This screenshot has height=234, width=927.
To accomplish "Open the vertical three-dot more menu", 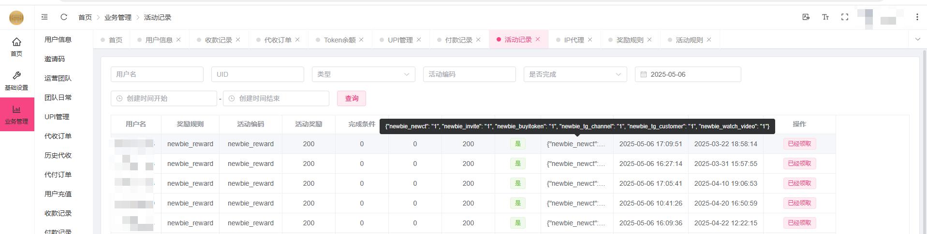I will (x=917, y=17).
